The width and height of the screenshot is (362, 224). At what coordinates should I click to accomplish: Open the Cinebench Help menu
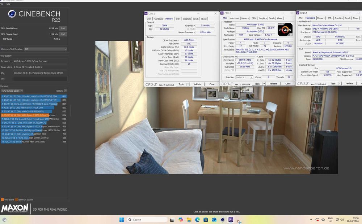[x=8, y=4]
